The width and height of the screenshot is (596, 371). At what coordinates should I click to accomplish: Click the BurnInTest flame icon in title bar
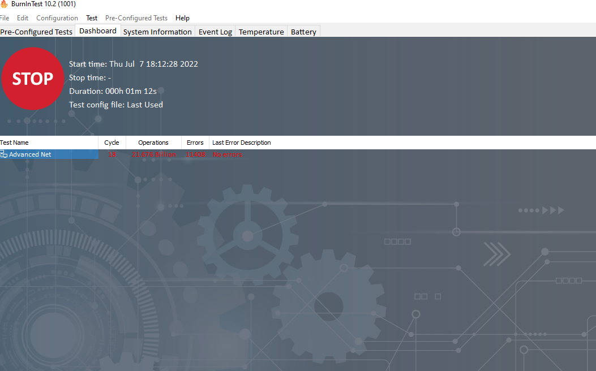pyautogui.click(x=4, y=4)
